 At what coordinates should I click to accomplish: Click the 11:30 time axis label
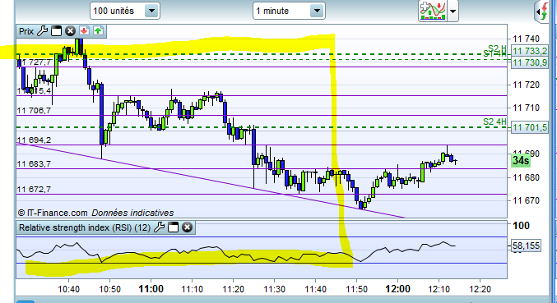(274, 289)
